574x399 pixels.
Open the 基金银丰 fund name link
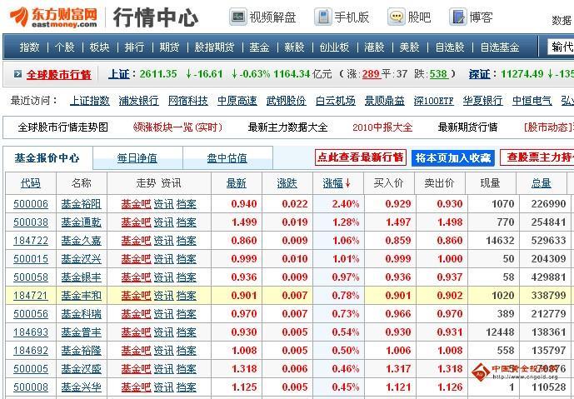tap(82, 277)
